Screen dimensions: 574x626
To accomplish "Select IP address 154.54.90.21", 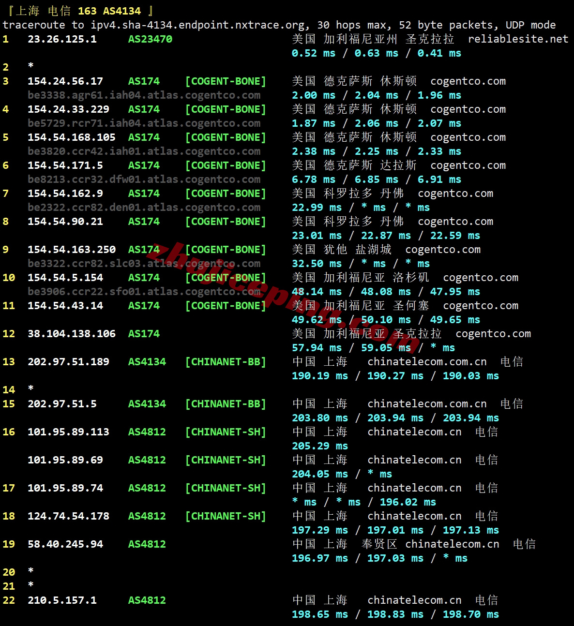I will [x=65, y=222].
